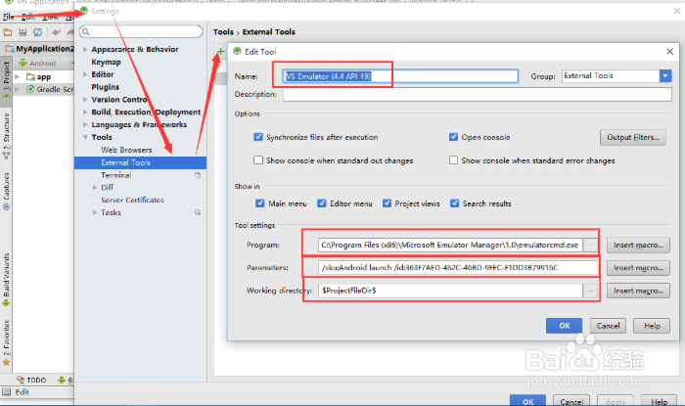Viewport: 685px width, 406px height.
Task: Expand Appearance & Behavior settings
Action: click(85, 49)
